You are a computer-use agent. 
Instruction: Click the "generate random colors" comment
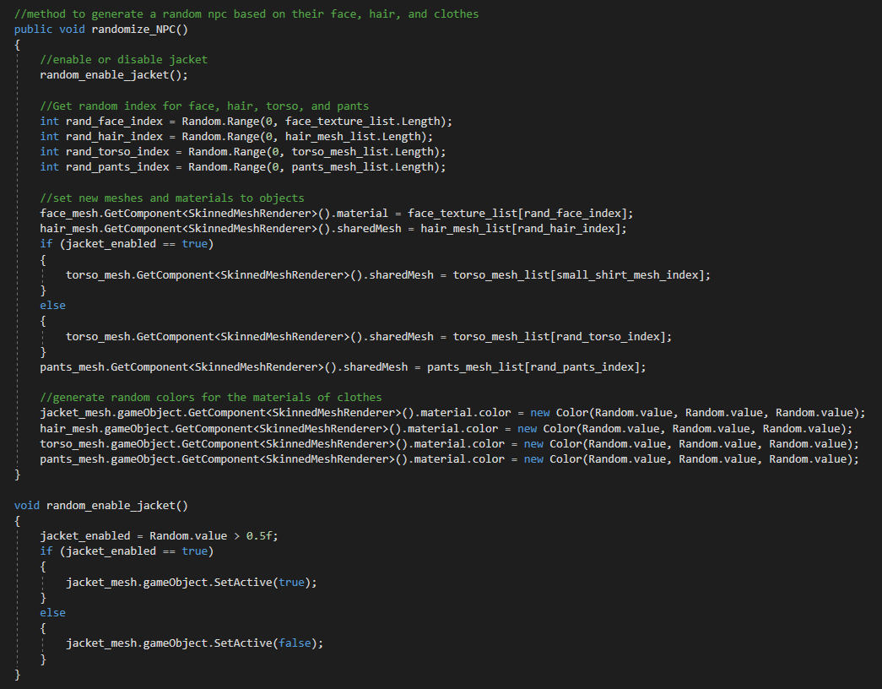(x=211, y=397)
